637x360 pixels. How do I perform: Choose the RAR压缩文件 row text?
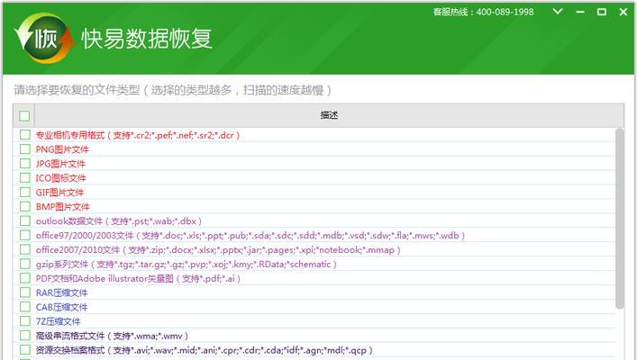(62, 293)
